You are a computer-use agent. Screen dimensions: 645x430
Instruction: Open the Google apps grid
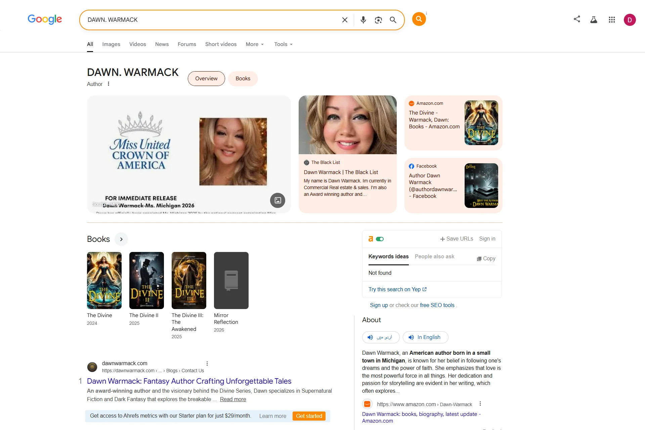pos(612,20)
